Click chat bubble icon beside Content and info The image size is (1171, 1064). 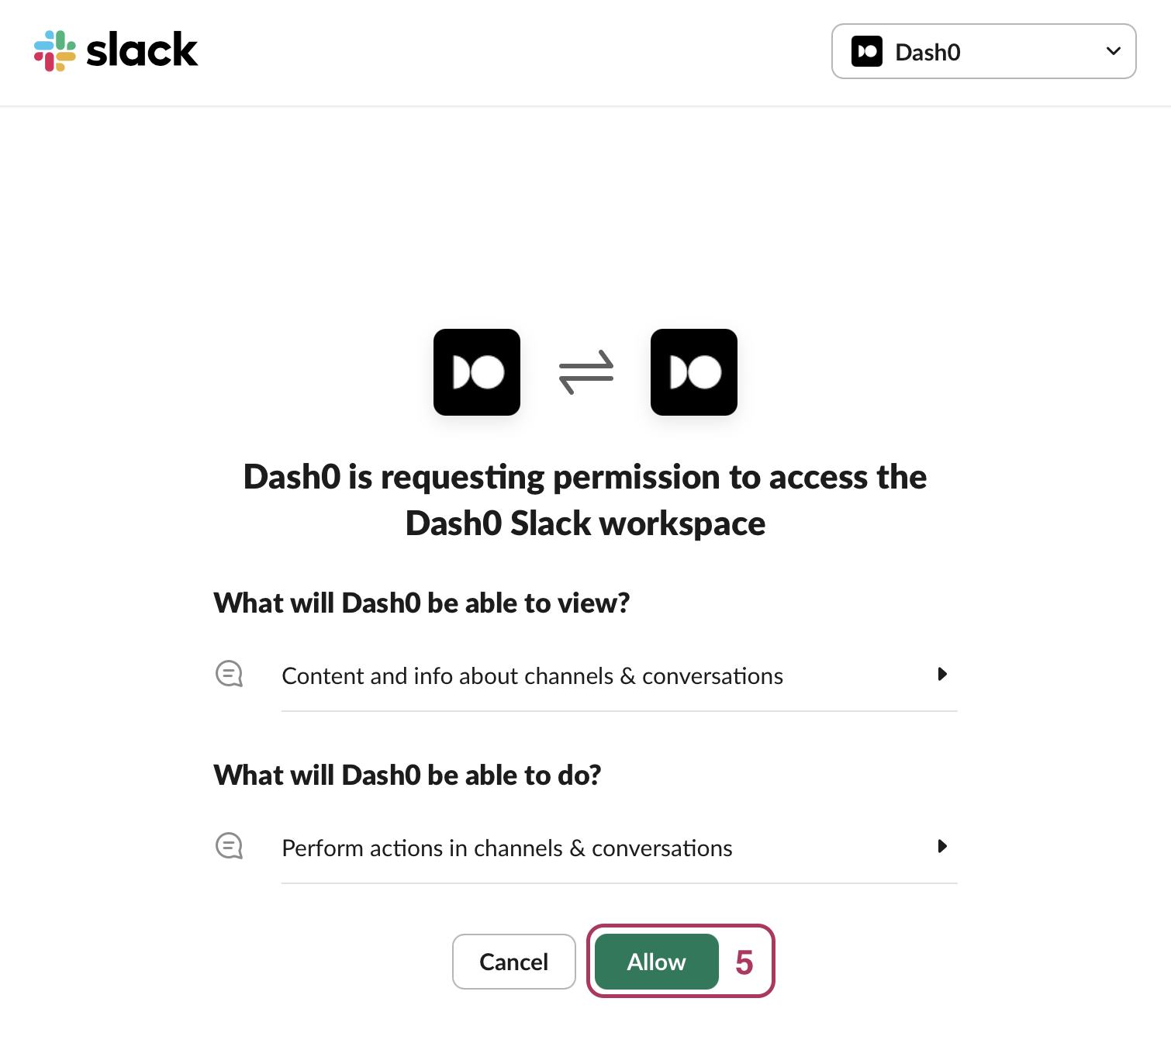pyautogui.click(x=230, y=674)
